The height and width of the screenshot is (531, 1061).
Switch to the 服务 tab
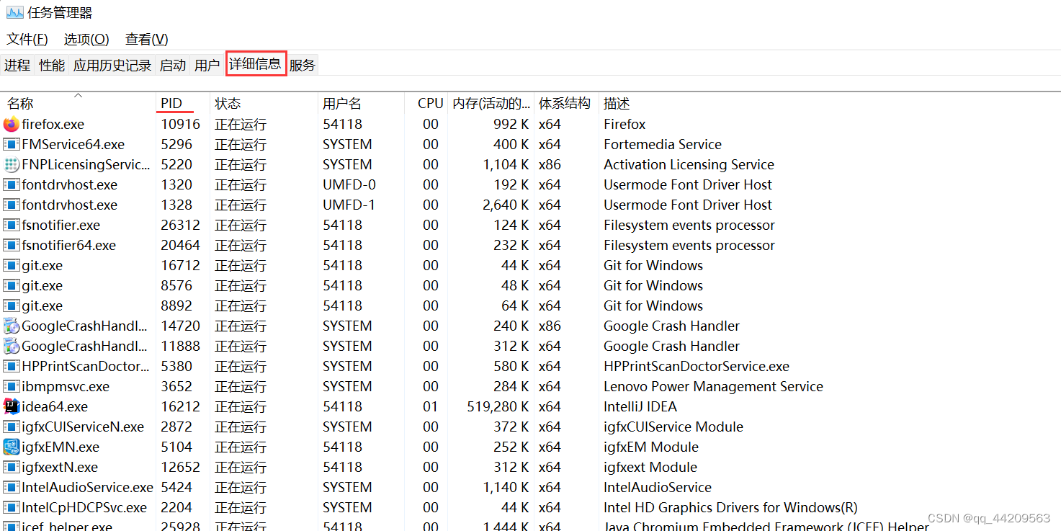[x=303, y=65]
